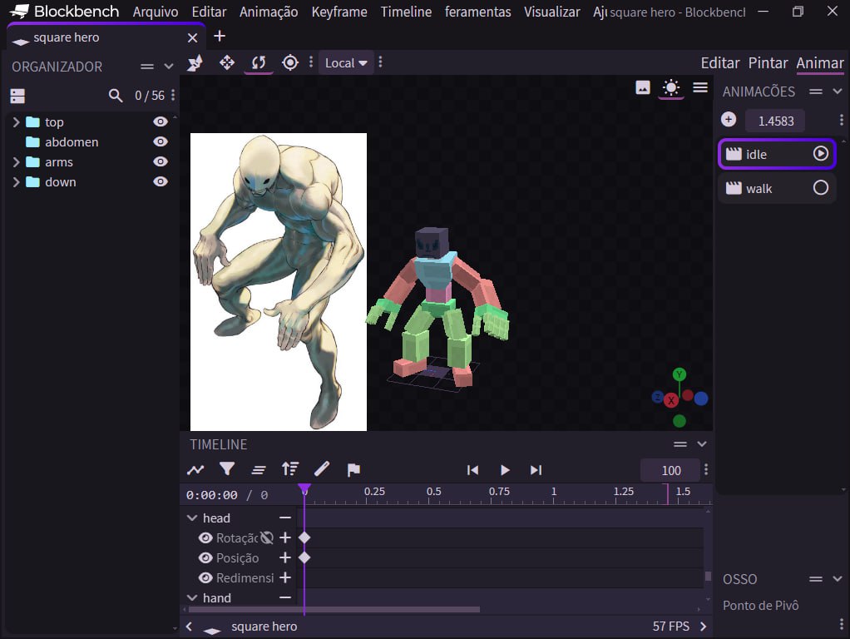Toggle viewport shading sun icon
Screen dimensions: 850x639
coord(671,87)
